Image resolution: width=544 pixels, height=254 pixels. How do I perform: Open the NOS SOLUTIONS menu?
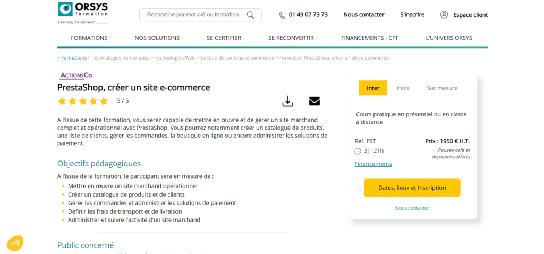(157, 38)
